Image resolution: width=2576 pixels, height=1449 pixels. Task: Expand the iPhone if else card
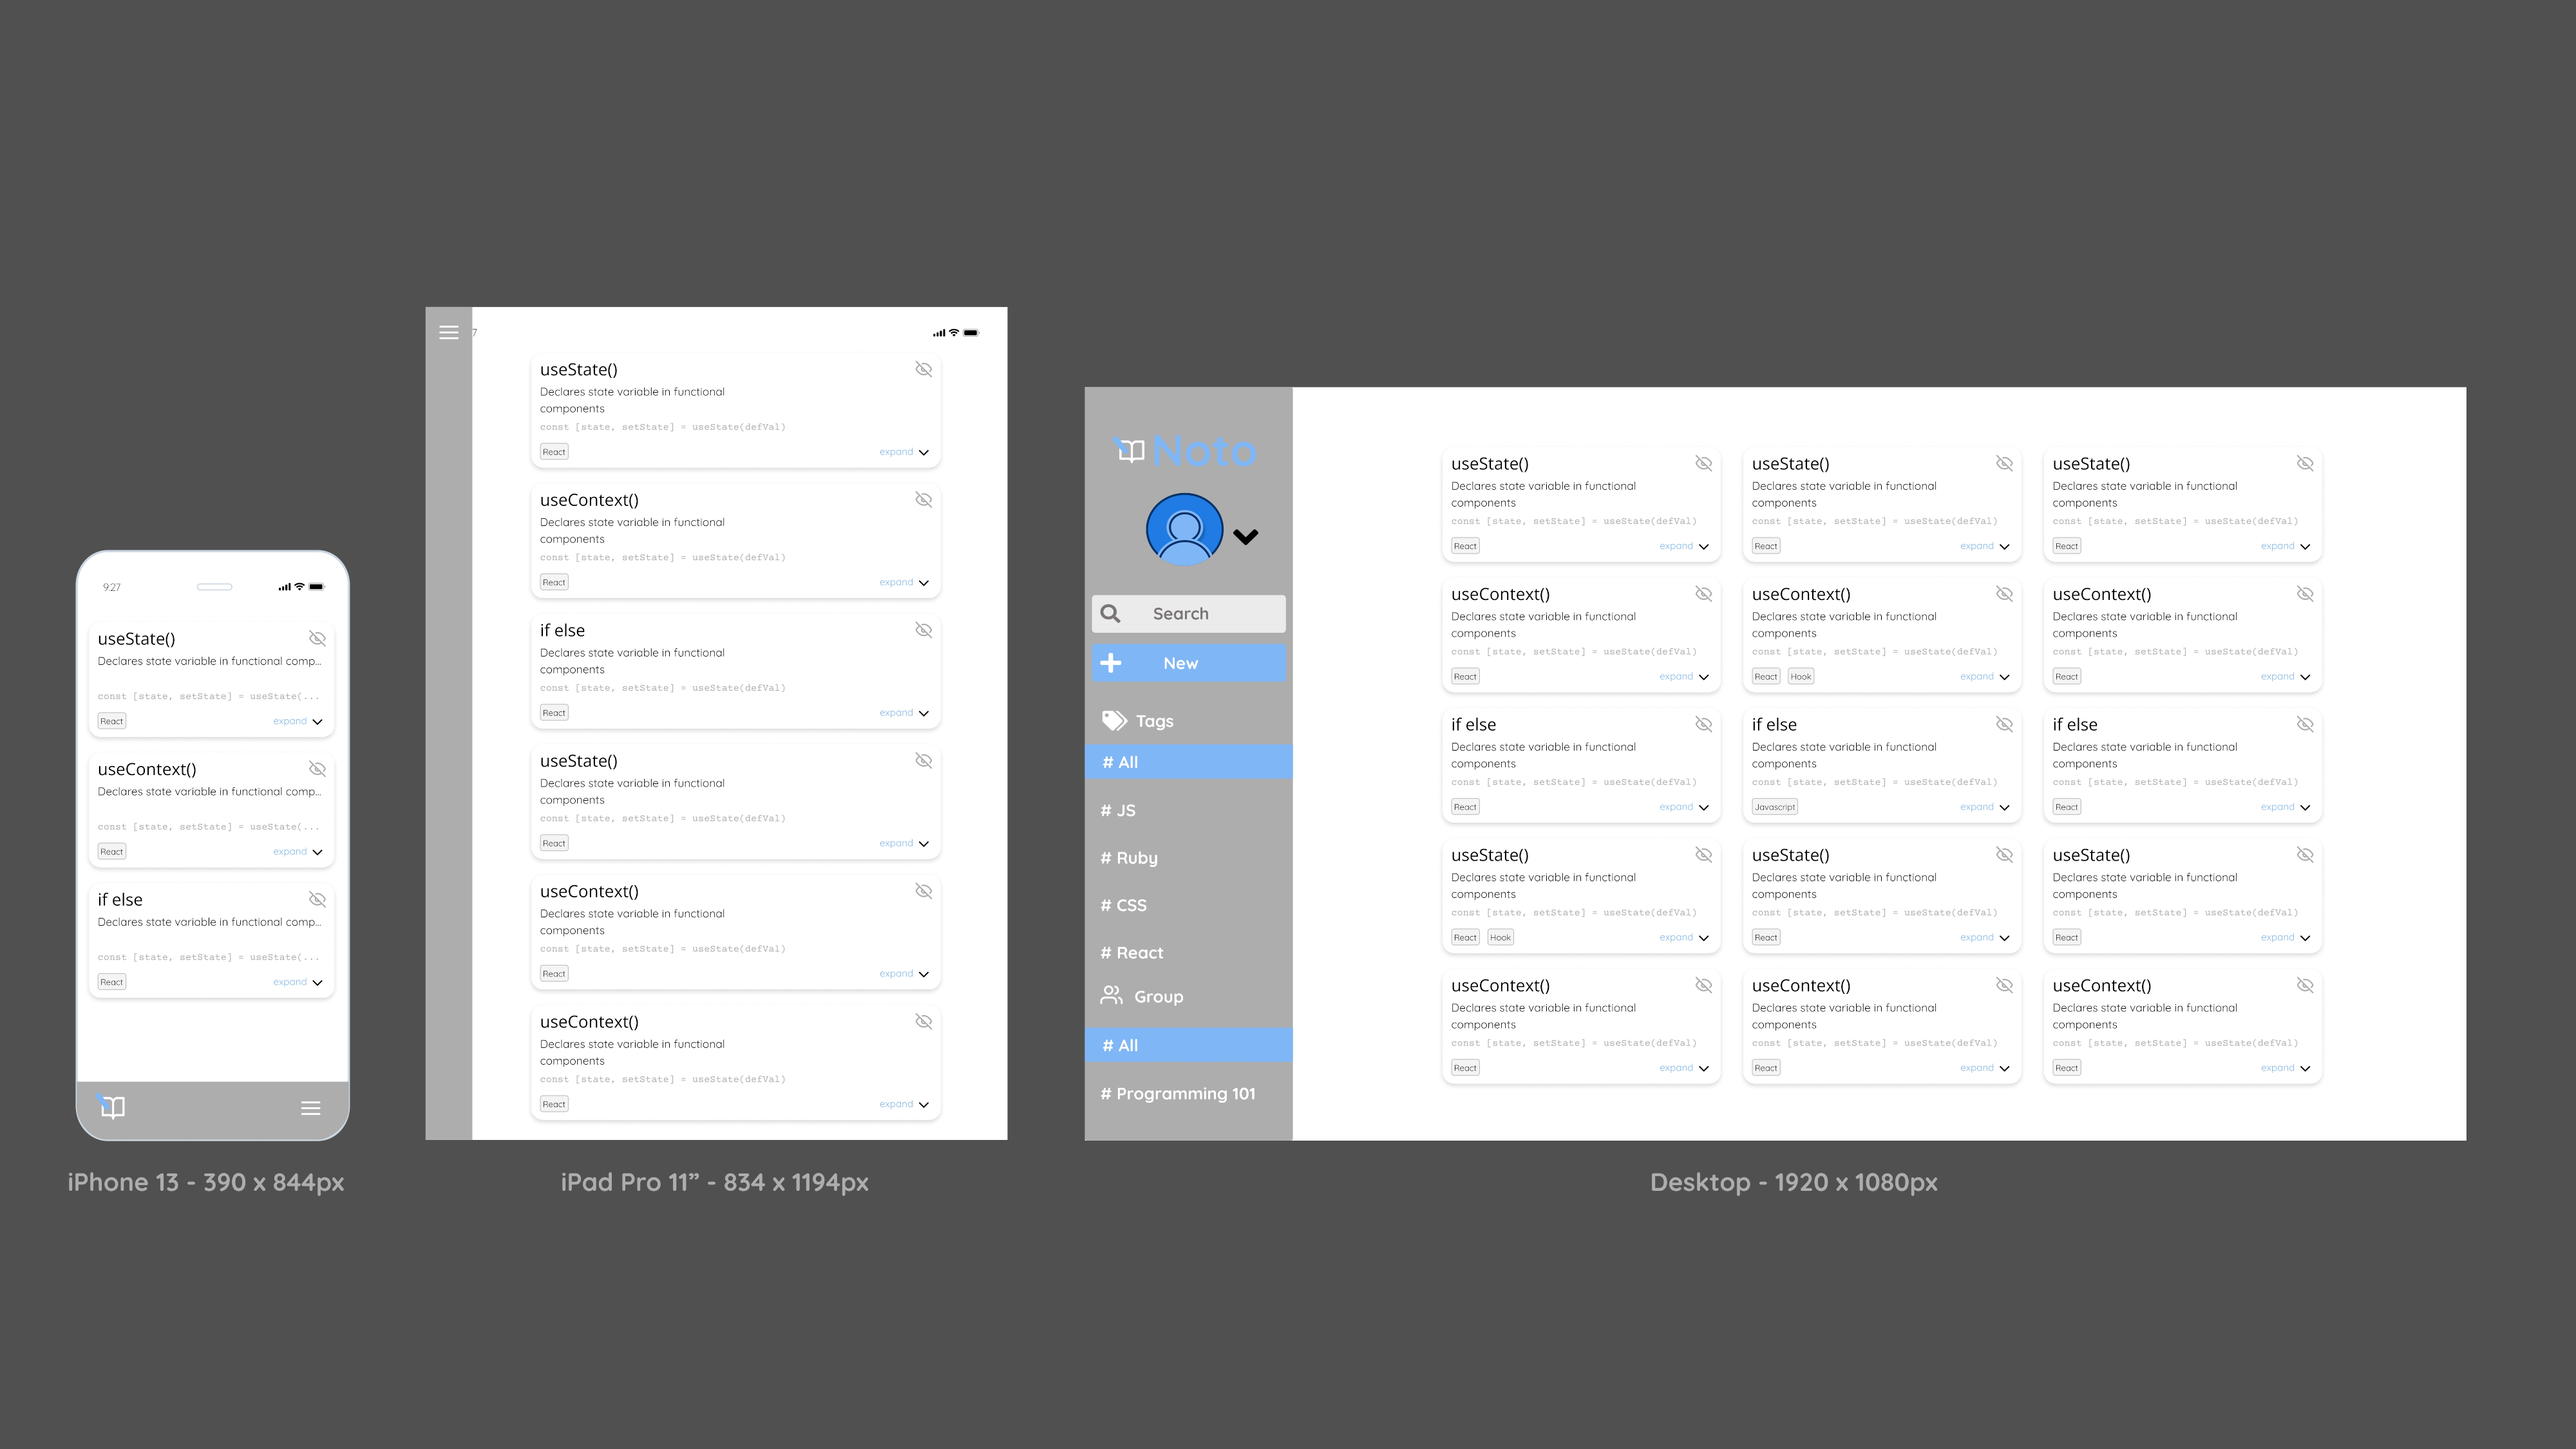click(x=298, y=982)
